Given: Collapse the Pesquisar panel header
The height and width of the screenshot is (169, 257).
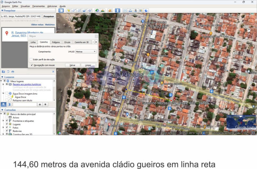Looking at the screenshot, I should pyautogui.click(x=28, y=11).
